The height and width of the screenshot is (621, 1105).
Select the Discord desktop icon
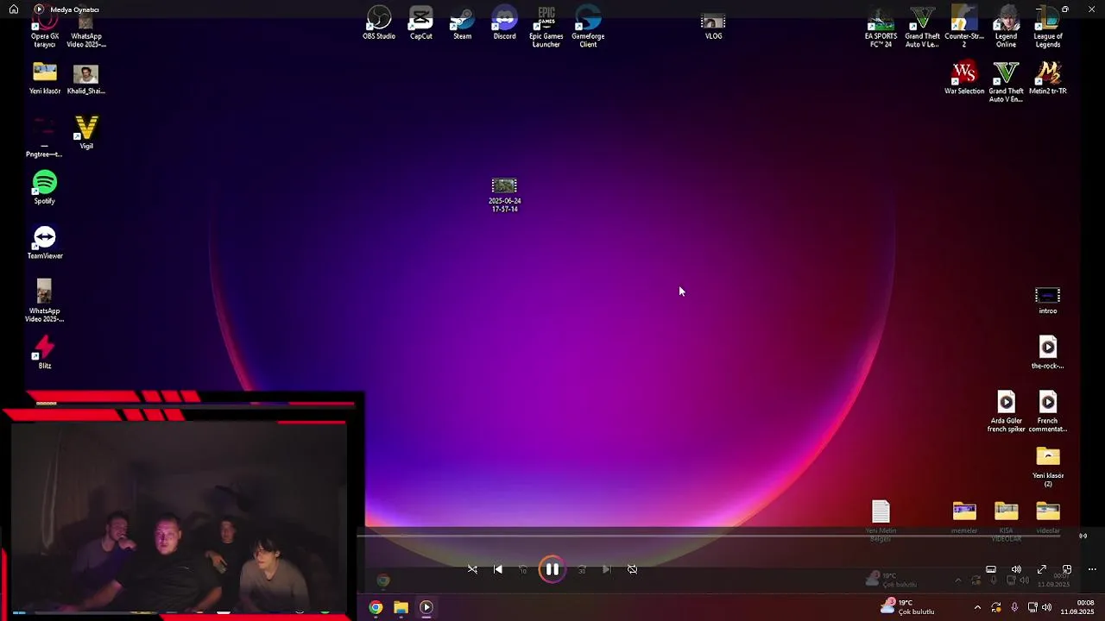pyautogui.click(x=504, y=23)
